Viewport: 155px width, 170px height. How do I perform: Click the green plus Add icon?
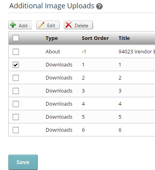click(x=13, y=25)
